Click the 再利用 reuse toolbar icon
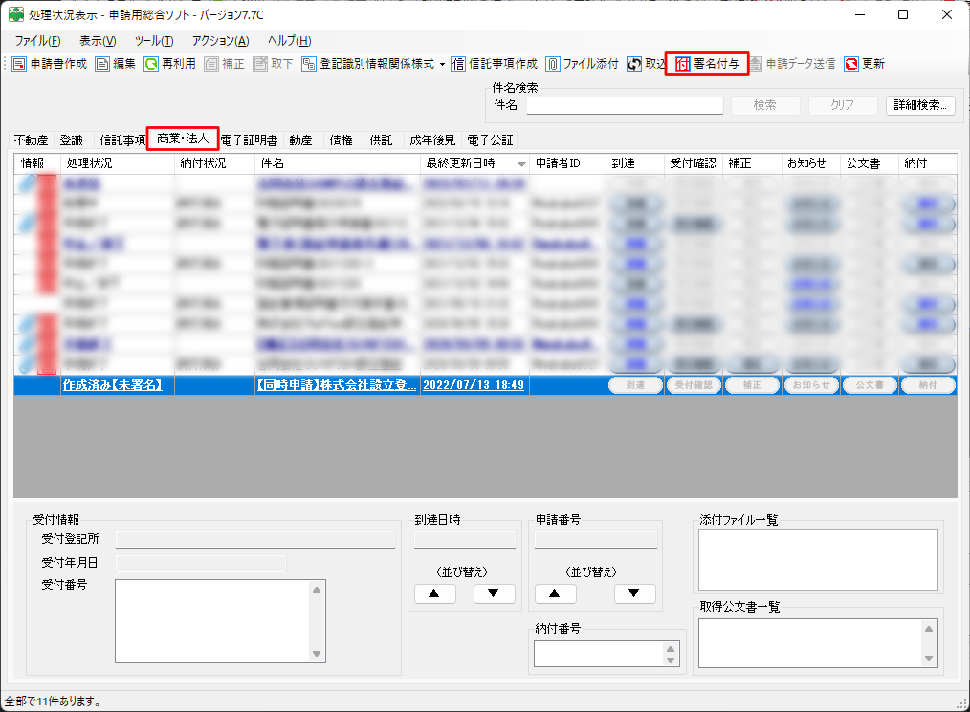Screen dimensions: 970x712 click(x=151, y=64)
